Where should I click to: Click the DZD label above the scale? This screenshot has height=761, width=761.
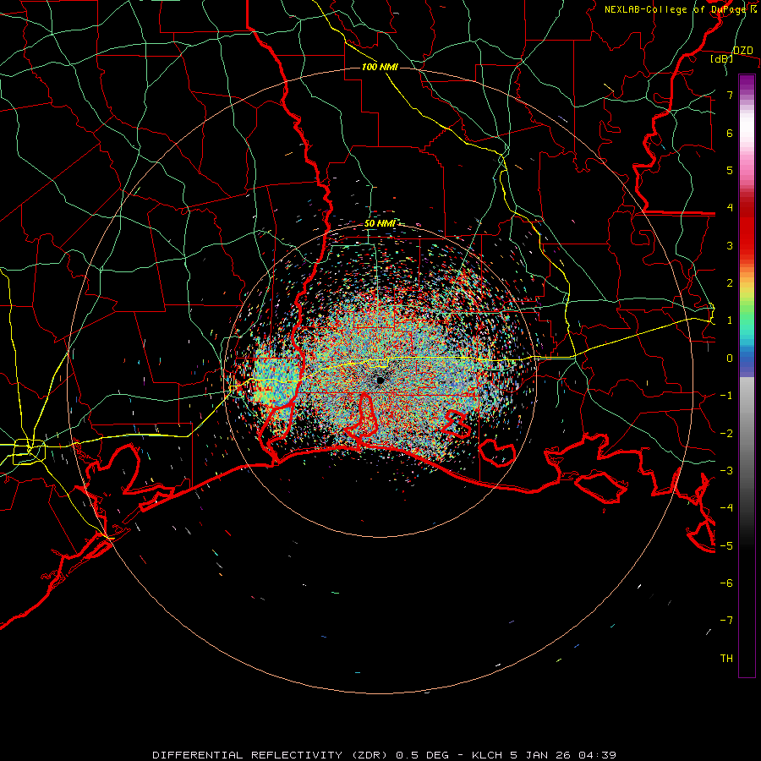pos(743,51)
